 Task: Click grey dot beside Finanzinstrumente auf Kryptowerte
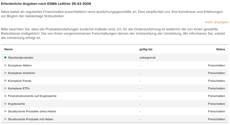5,96
